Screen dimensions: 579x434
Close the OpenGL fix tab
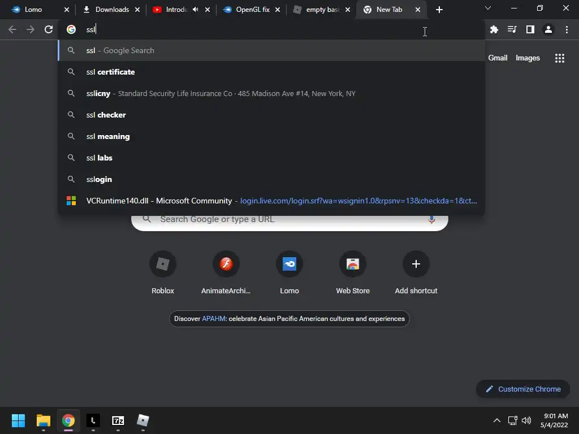click(x=277, y=10)
